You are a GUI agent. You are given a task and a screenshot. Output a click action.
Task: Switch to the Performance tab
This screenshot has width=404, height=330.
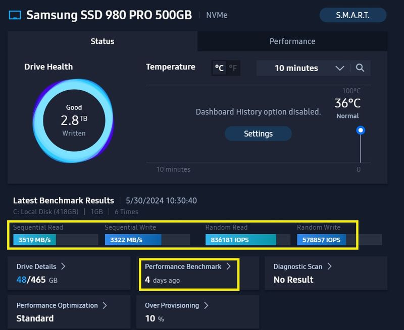pos(292,41)
